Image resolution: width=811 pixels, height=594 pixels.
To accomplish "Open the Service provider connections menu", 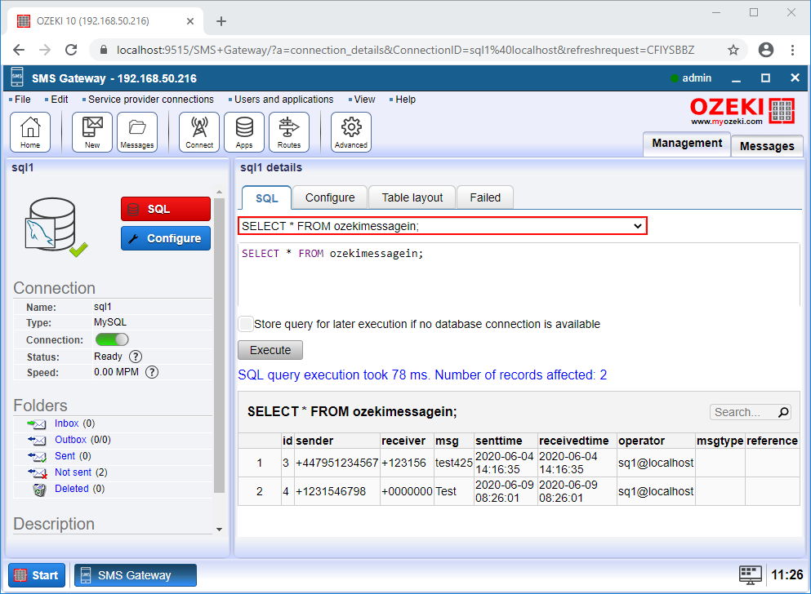I will click(153, 99).
